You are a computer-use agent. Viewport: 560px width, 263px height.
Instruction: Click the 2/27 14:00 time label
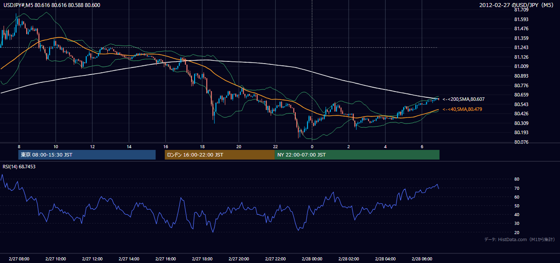[129, 259]
